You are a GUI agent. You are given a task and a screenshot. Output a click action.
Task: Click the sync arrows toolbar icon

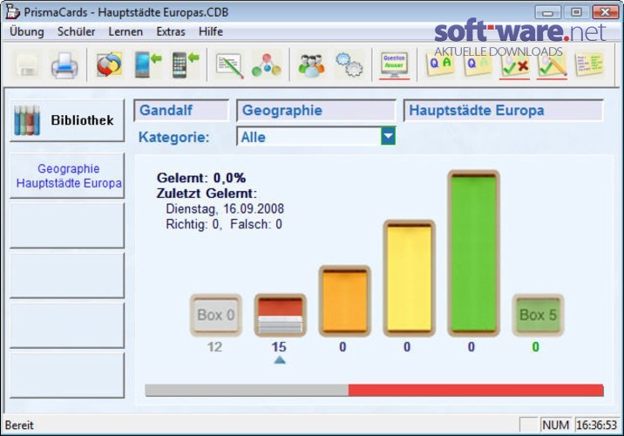pos(109,65)
